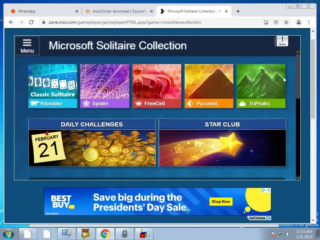View site security lock info
Viewport: 320px width, 240px height.
tap(43, 22)
